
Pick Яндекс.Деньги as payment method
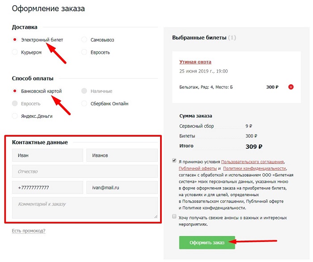point(15,116)
